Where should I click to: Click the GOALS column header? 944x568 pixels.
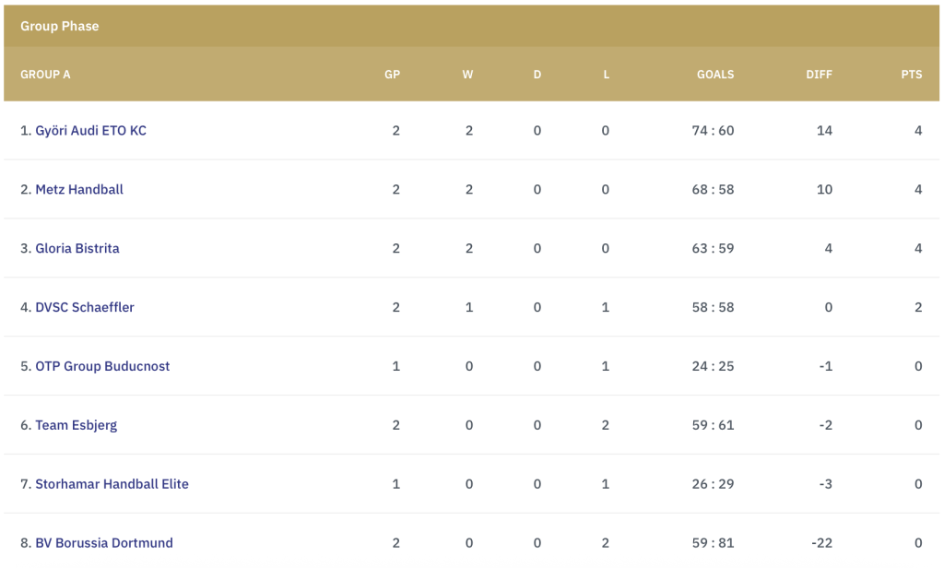click(x=715, y=75)
